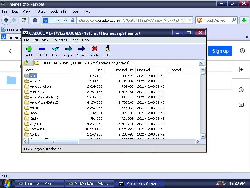Screen dimensions: 250x188
Task: Click the Mypal URL address field
Action: point(128,20)
